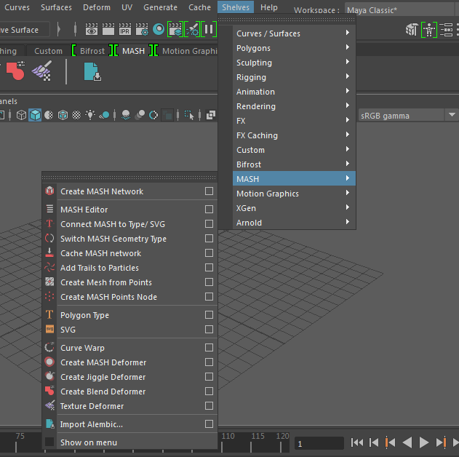Toggle textured display checker icon
The height and width of the screenshot is (457, 459).
(x=76, y=115)
